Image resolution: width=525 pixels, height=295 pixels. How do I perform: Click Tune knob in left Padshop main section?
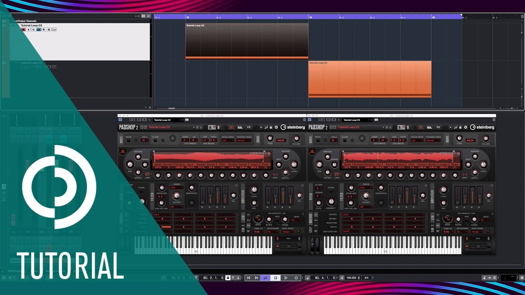[x=270, y=138]
